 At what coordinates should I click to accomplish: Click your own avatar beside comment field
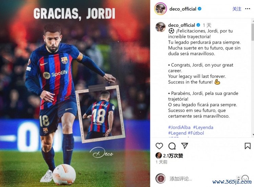(161, 179)
